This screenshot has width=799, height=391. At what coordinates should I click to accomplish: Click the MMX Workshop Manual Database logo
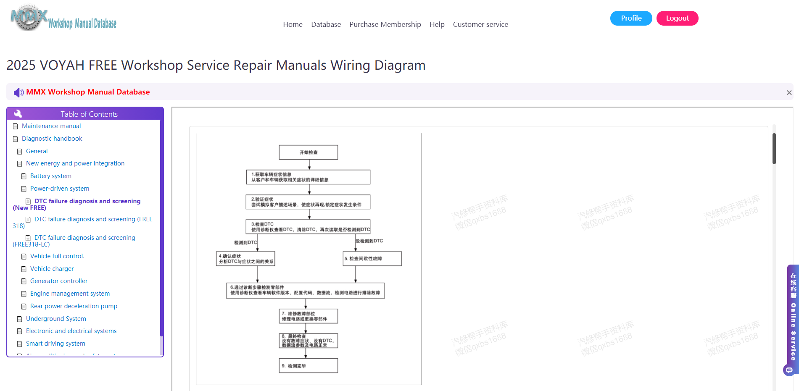click(x=63, y=18)
